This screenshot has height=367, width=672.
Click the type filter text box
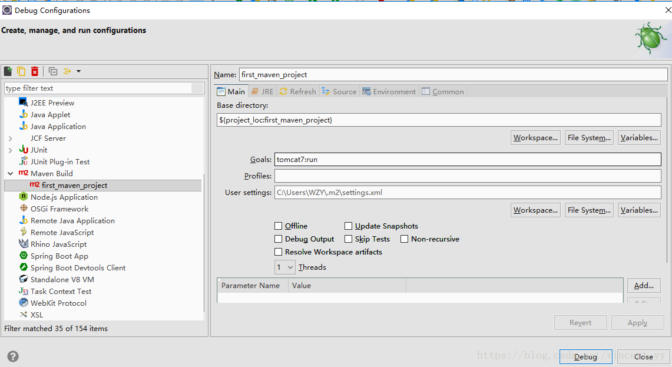tap(98, 88)
